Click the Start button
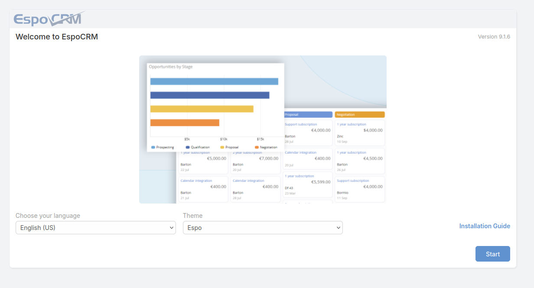This screenshot has height=288, width=534. point(493,254)
